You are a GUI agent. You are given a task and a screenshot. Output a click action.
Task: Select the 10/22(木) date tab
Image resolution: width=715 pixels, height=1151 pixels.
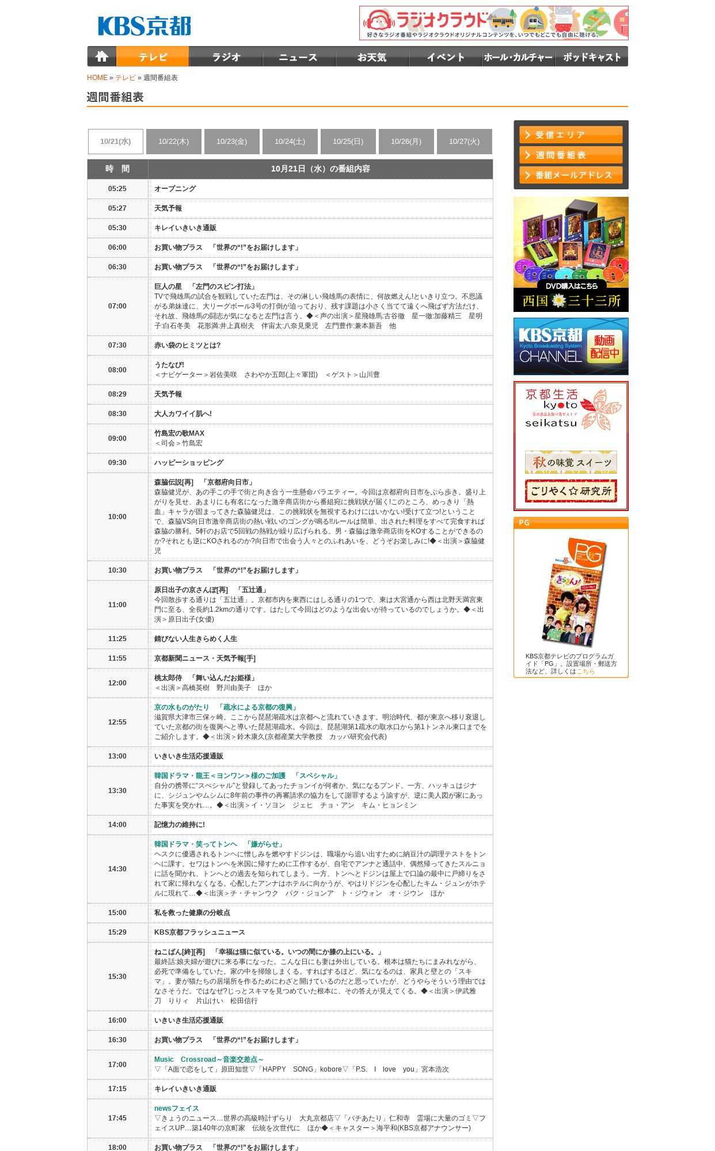point(174,142)
